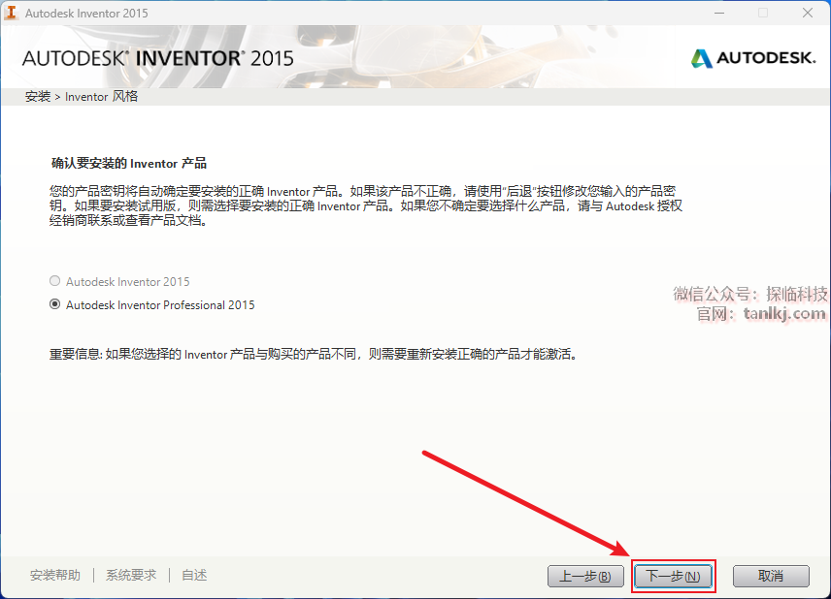Click the Inventor 风格 breadcrumb text
This screenshot has width=831, height=599.
101,96
